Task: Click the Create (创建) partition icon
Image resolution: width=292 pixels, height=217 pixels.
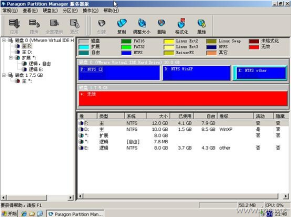Action: (101, 24)
